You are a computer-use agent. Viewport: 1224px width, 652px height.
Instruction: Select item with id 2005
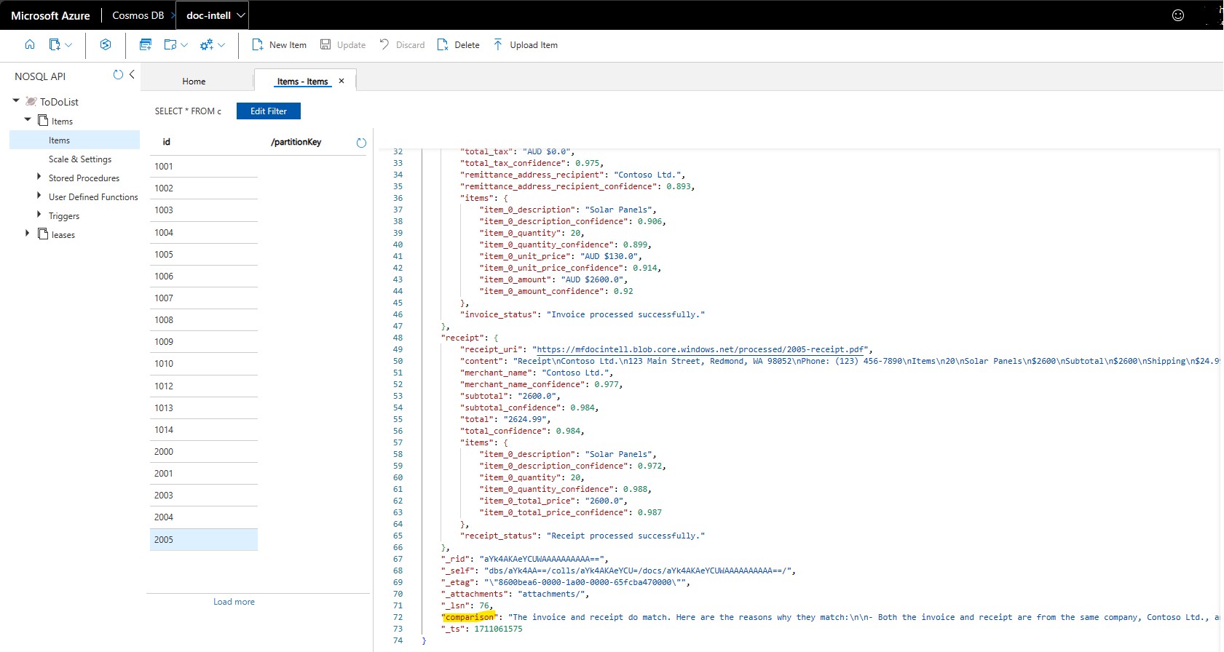tap(204, 539)
